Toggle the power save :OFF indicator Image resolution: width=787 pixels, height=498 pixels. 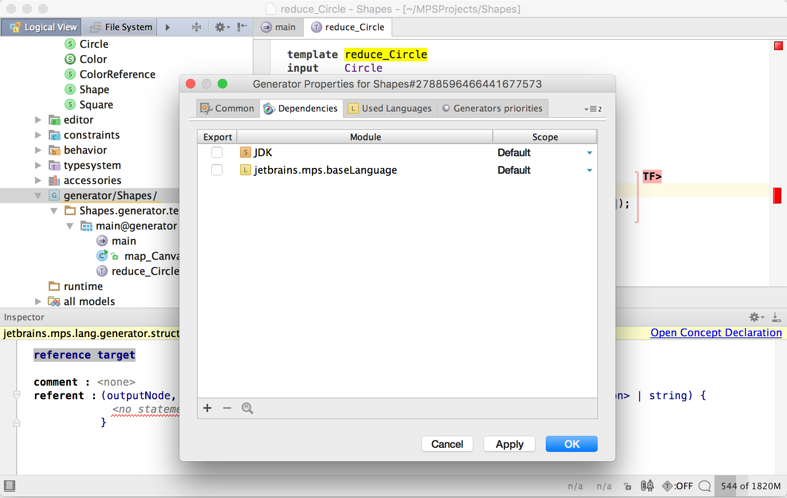tap(677, 486)
